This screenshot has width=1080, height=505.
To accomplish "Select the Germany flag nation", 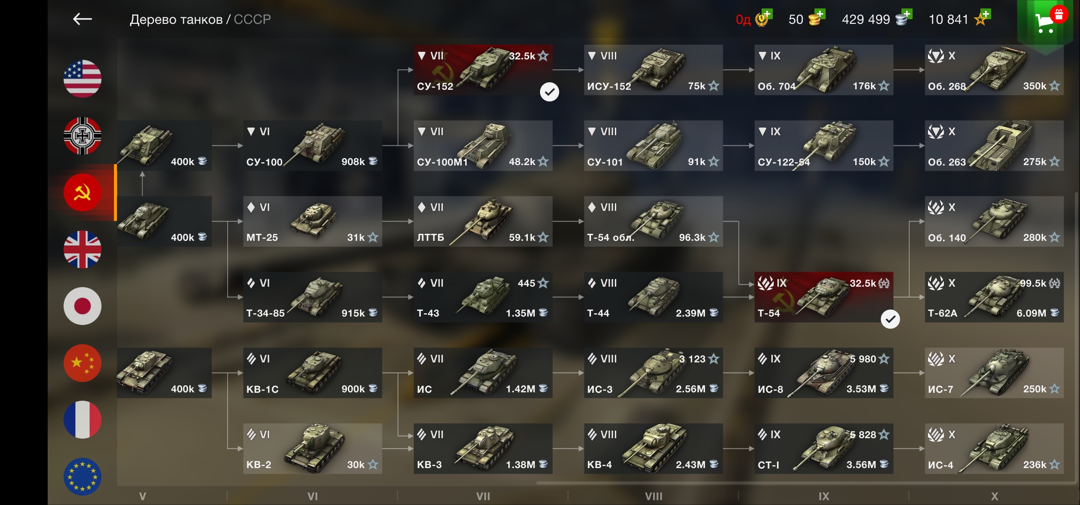I will pyautogui.click(x=82, y=136).
